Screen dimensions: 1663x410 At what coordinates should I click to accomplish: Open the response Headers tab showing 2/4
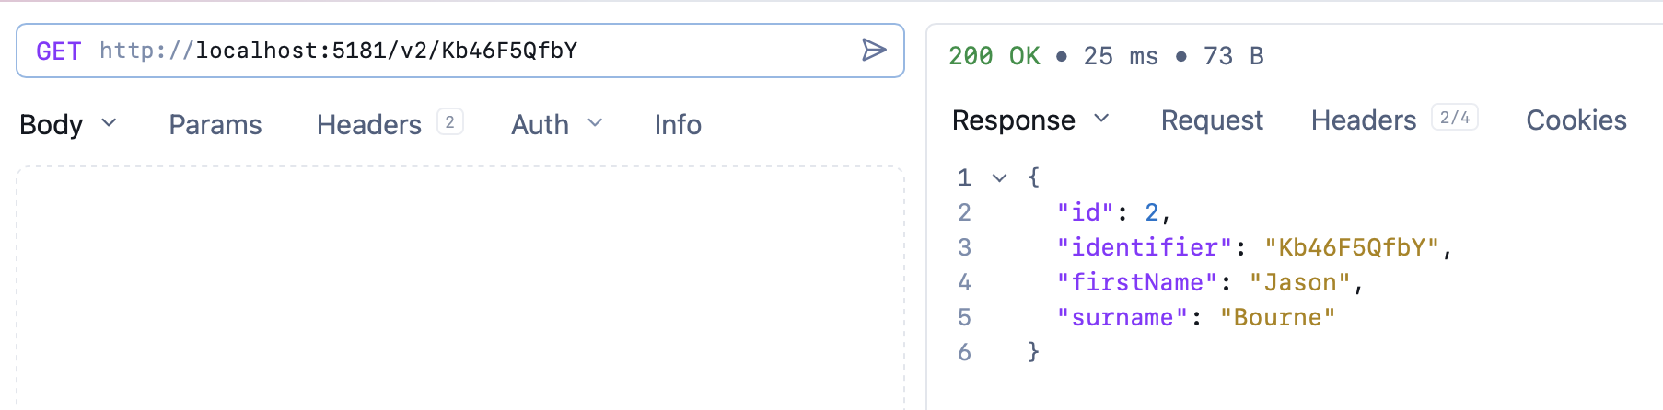point(1364,120)
